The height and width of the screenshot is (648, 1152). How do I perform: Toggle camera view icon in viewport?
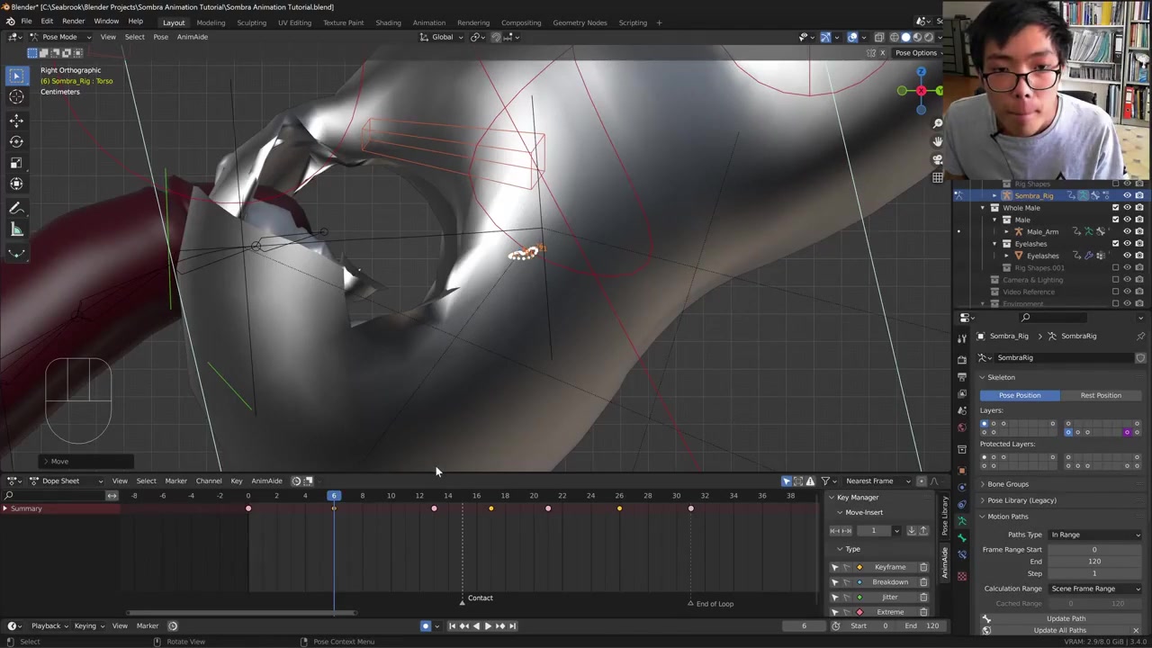(938, 159)
